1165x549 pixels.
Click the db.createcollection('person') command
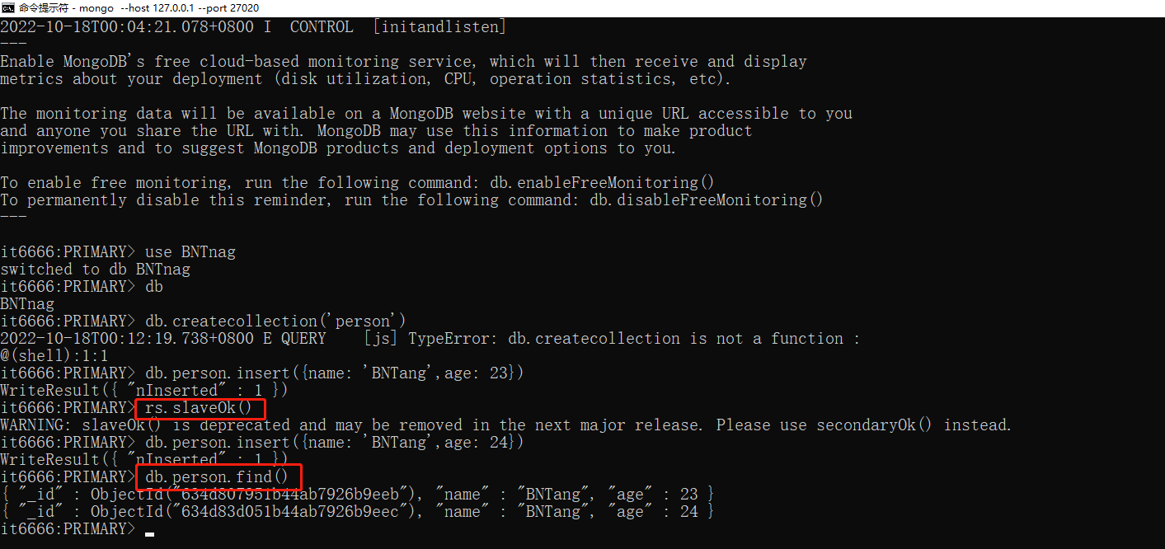point(276,321)
